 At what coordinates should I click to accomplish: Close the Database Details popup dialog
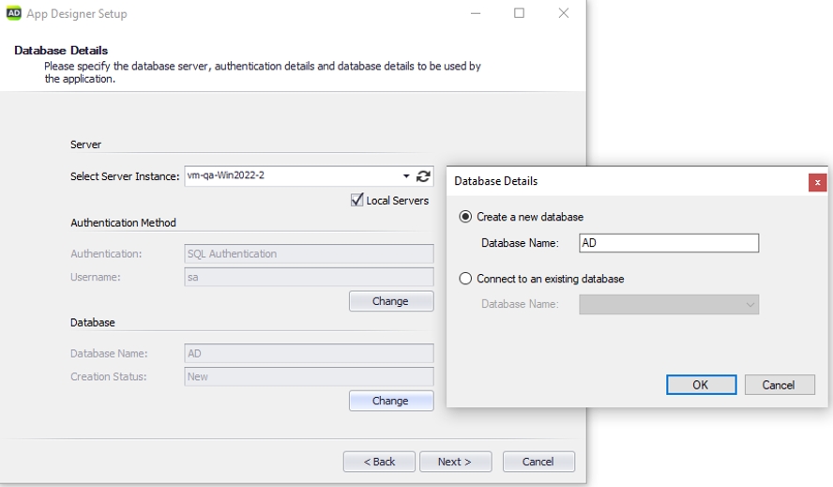point(817,182)
